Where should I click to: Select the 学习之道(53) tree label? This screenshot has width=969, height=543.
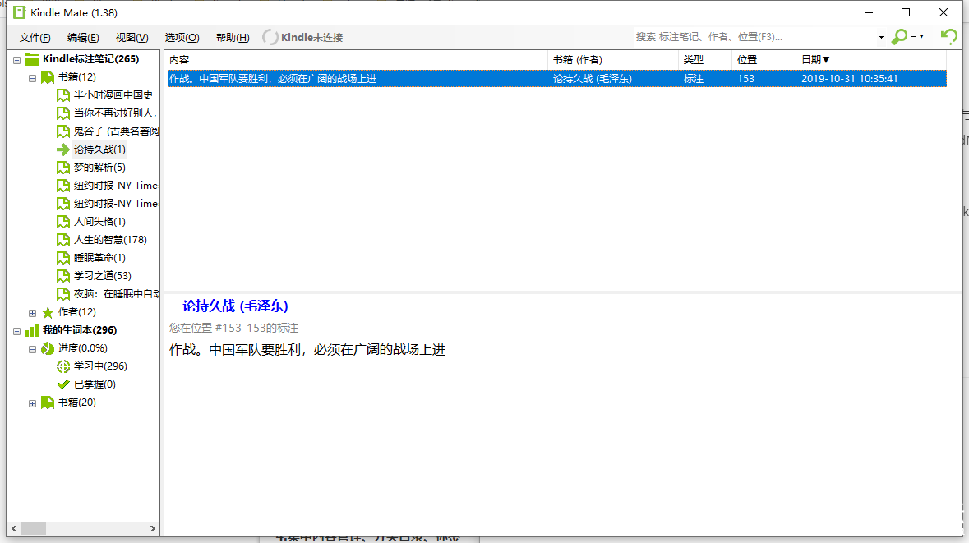[102, 275]
